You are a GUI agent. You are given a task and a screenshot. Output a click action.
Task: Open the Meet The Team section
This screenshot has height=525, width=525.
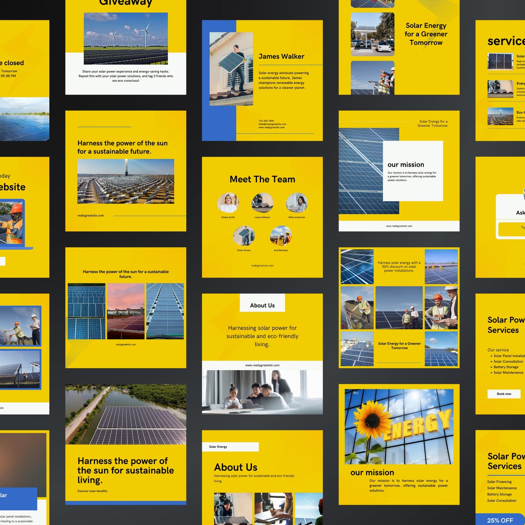[262, 179]
